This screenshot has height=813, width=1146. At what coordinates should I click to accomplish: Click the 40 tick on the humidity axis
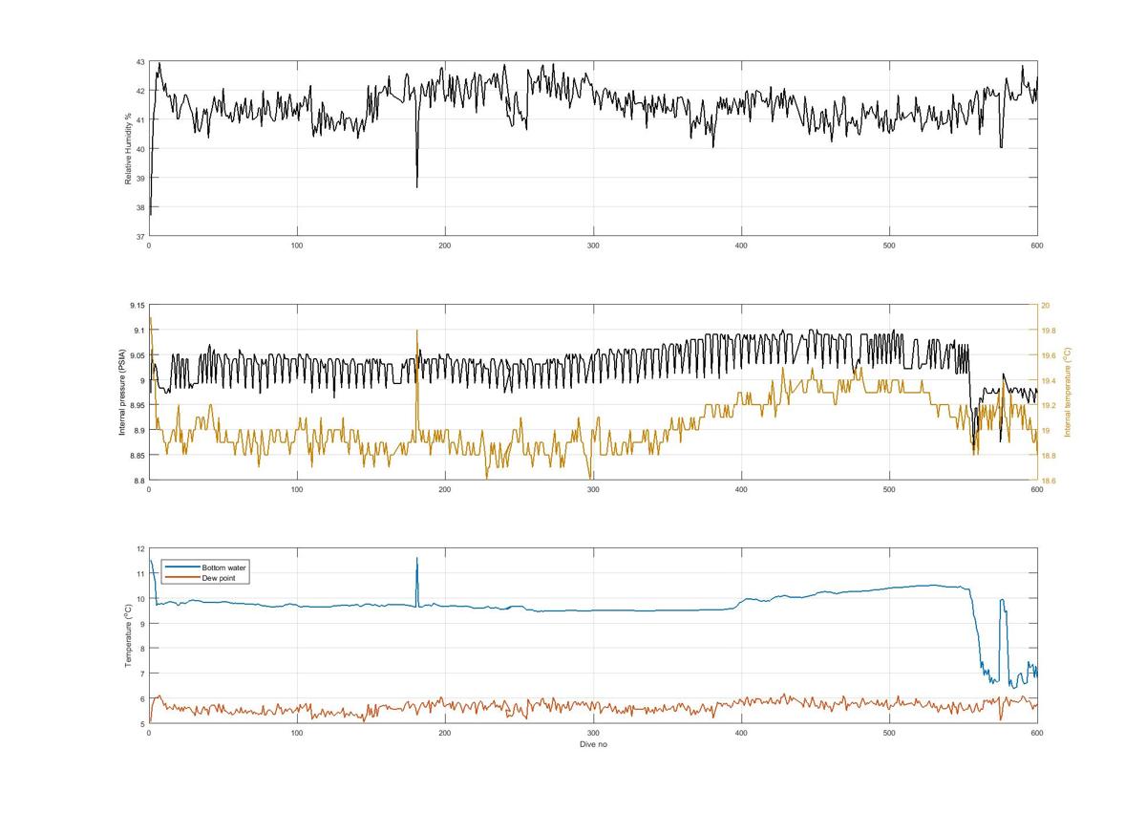(140, 149)
